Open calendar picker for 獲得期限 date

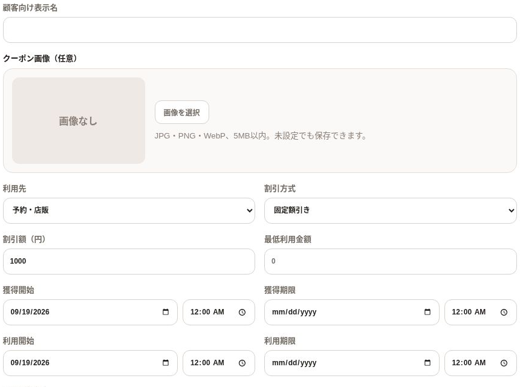(427, 312)
